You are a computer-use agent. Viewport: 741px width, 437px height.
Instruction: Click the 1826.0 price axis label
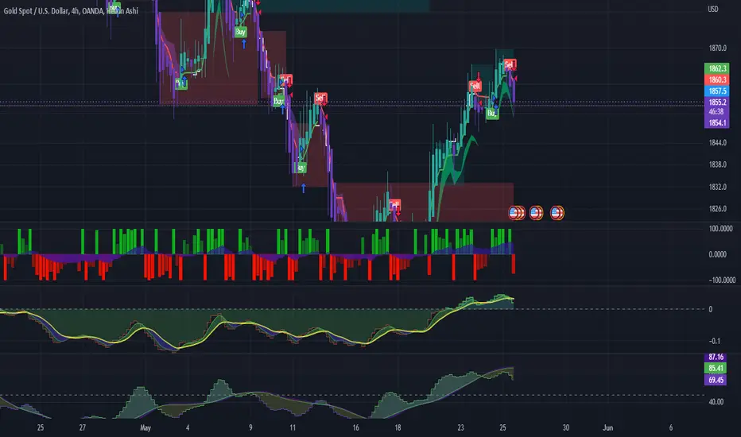[x=717, y=208]
